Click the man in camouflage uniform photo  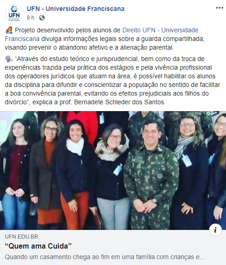pos(151,174)
